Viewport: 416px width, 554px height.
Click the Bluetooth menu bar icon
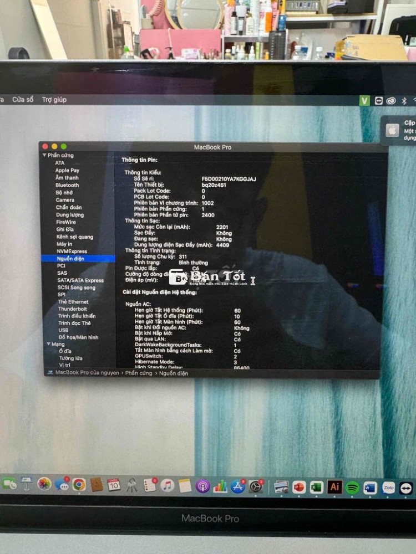pos(404,101)
